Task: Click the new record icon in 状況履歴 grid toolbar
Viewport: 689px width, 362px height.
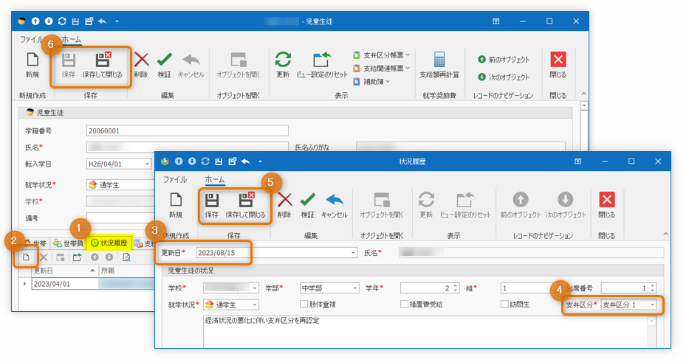Action: coord(27,257)
